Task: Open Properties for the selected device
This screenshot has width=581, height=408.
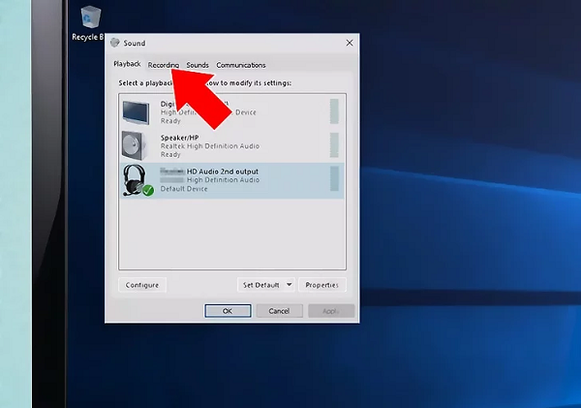Action: click(x=321, y=285)
